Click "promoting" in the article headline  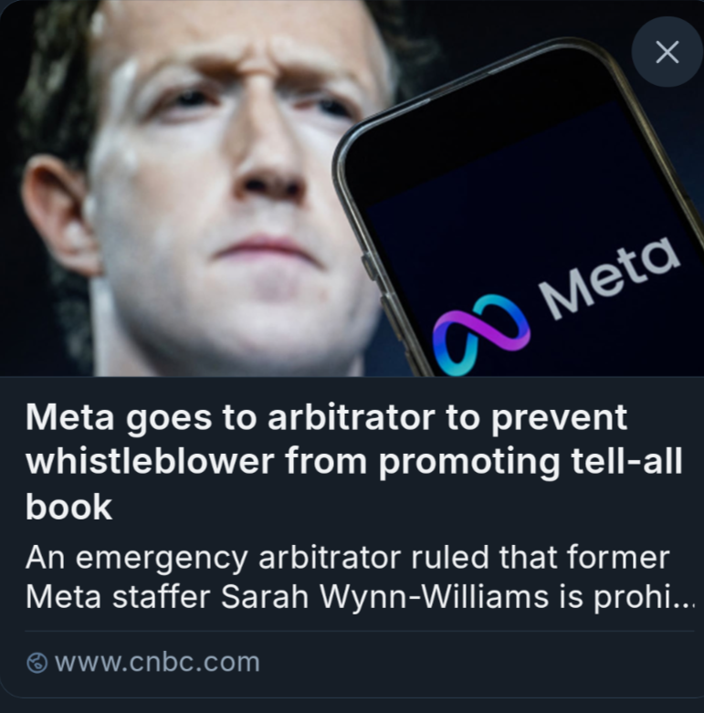[457, 462]
